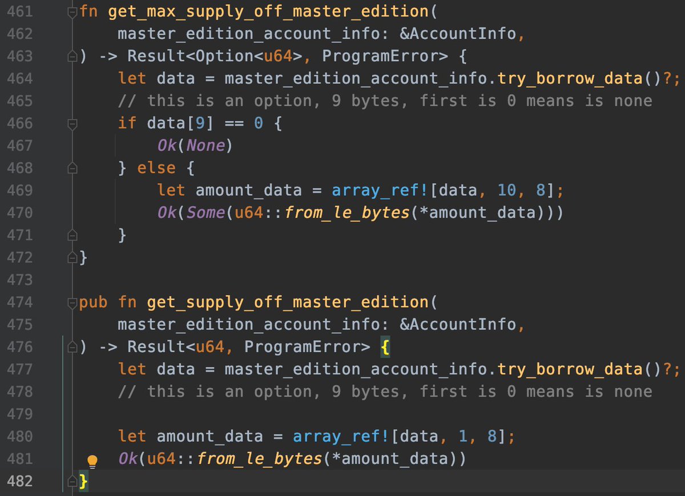685x496 pixels.
Task: Click line number 461 in gutter
Action: tap(21, 11)
